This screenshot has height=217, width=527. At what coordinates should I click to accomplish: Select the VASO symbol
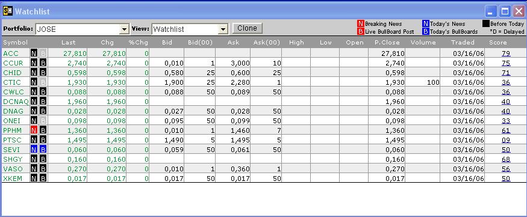coord(13,169)
